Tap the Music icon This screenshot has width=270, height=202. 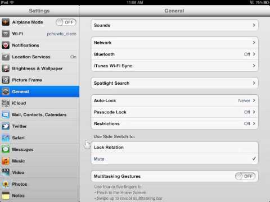click(6, 161)
